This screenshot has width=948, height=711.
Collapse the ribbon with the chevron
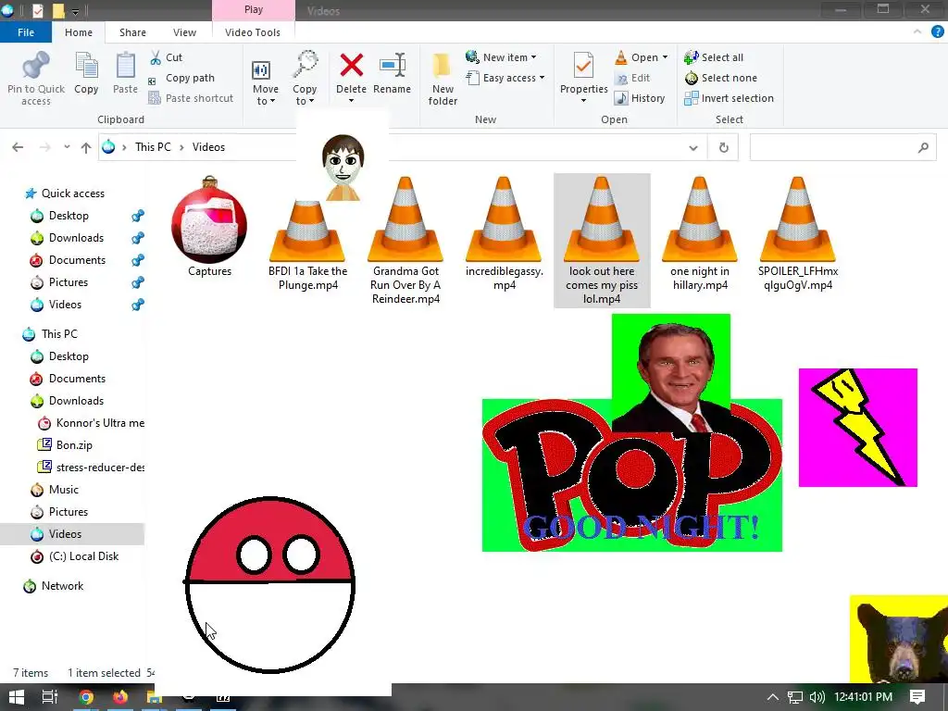917,32
